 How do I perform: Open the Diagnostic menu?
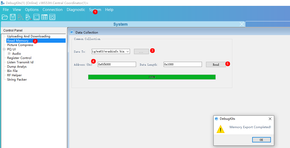pyautogui.click(x=76, y=10)
